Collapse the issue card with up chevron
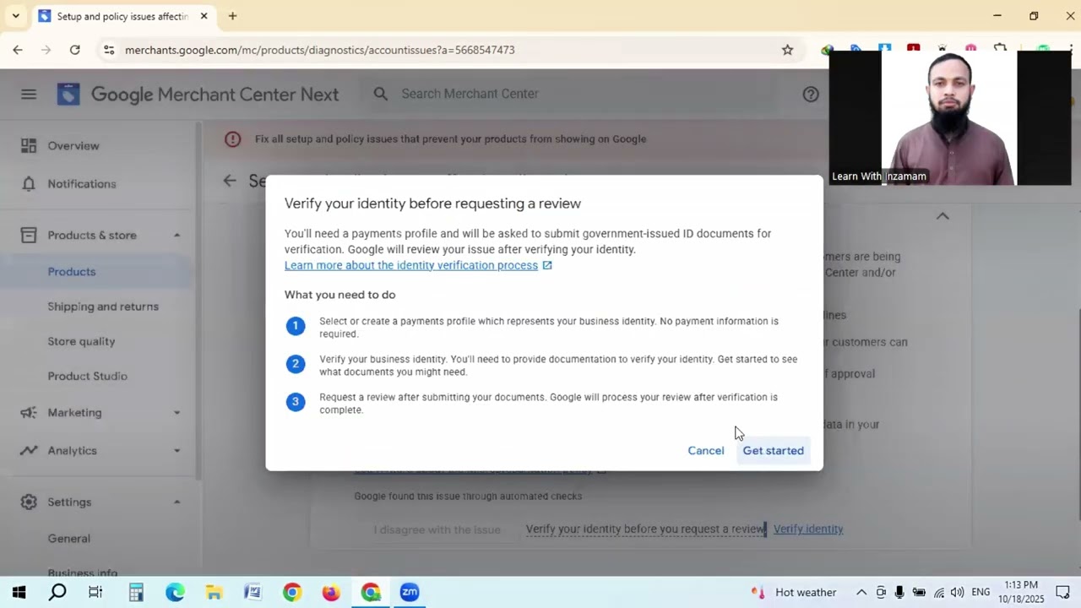Image resolution: width=1081 pixels, height=608 pixels. pos(942,216)
